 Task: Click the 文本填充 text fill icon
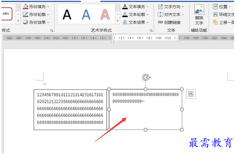[125, 7]
